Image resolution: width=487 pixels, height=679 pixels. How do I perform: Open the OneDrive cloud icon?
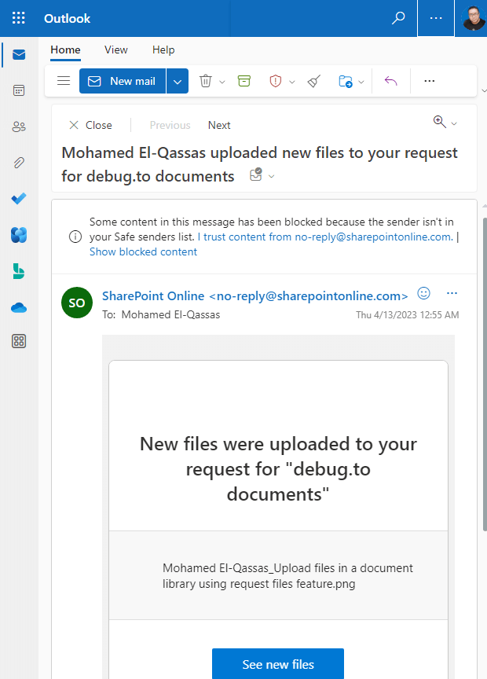[x=19, y=308]
